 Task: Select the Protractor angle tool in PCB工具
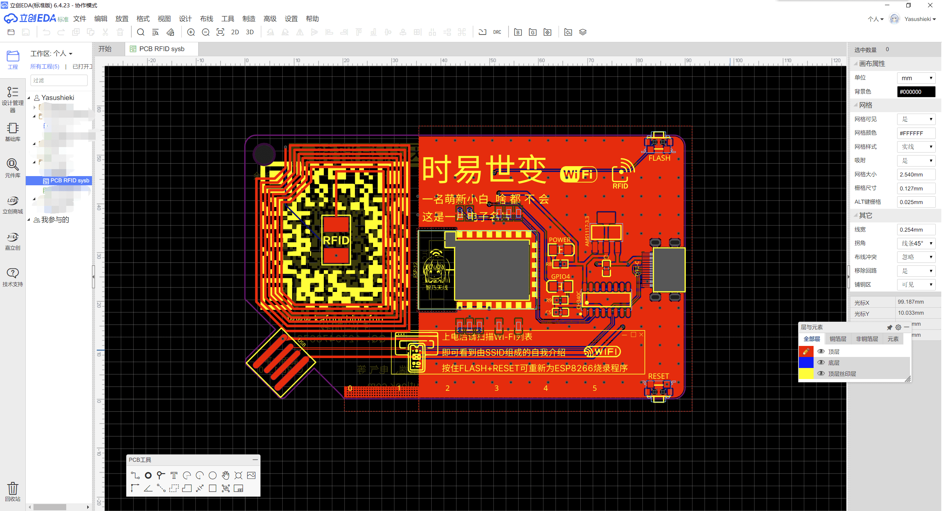(x=148, y=488)
